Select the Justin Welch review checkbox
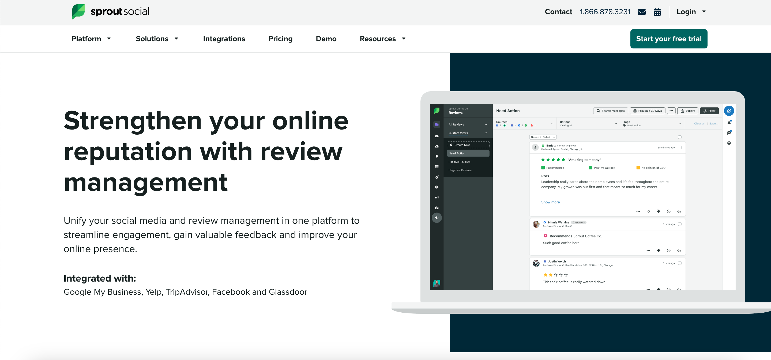771x360 pixels. click(679, 263)
